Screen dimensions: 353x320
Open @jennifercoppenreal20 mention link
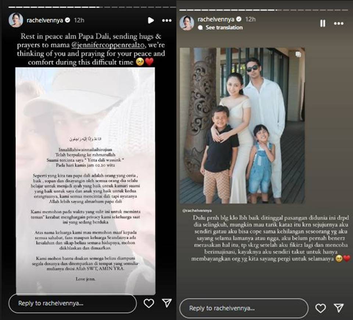(x=108, y=45)
